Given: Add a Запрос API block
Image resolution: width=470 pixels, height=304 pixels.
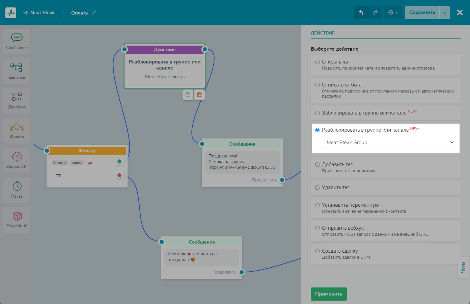Looking at the screenshot, I should pyautogui.click(x=17, y=160).
